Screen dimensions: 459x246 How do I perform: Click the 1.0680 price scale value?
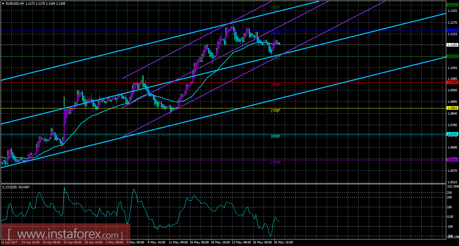(452, 147)
